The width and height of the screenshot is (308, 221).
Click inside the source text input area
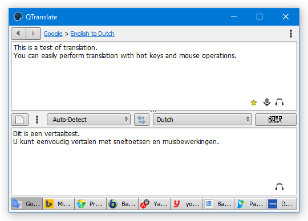point(154,76)
